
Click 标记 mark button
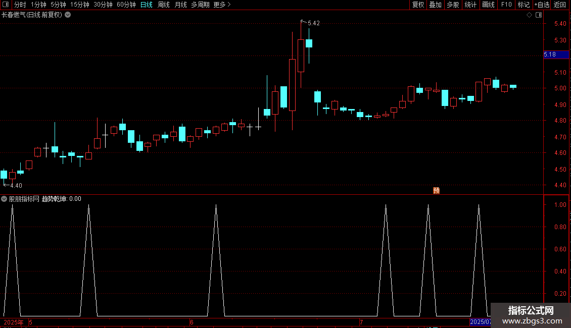click(524, 5)
